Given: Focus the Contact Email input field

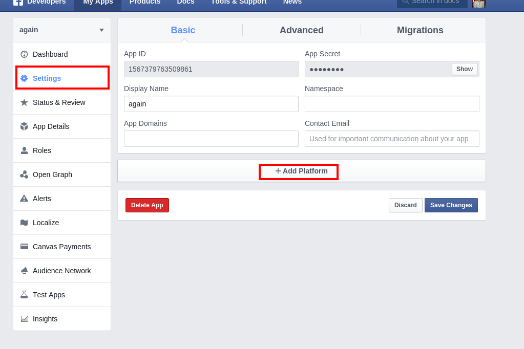Looking at the screenshot, I should (x=392, y=139).
